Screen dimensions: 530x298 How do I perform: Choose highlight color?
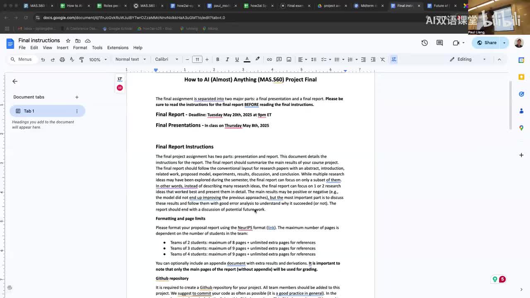[x=258, y=59]
